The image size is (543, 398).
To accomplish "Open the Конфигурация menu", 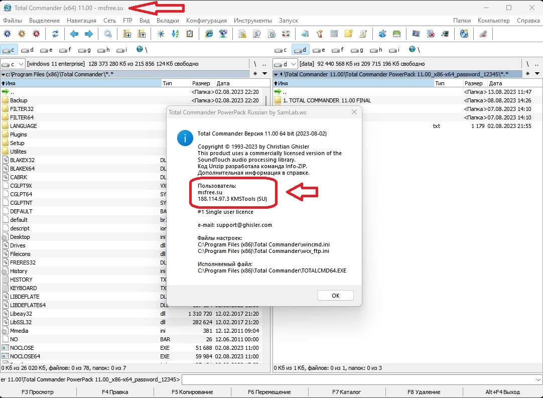I will coord(206,21).
